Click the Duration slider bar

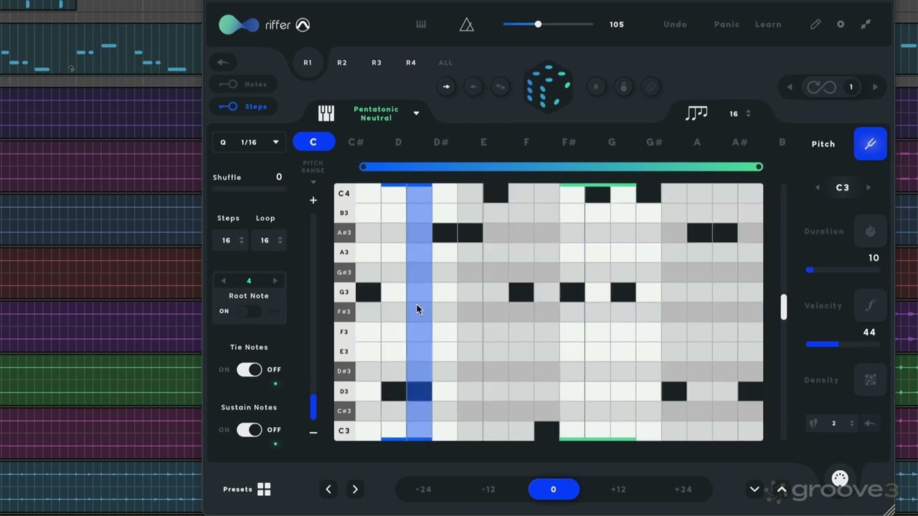tap(843, 270)
